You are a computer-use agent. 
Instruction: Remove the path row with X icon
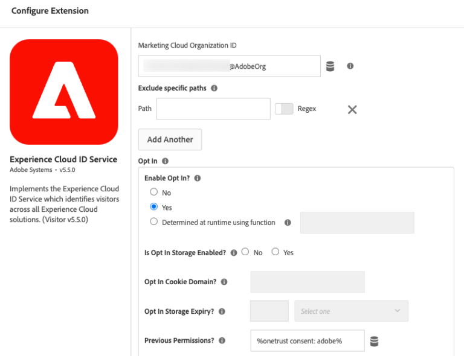(x=352, y=110)
